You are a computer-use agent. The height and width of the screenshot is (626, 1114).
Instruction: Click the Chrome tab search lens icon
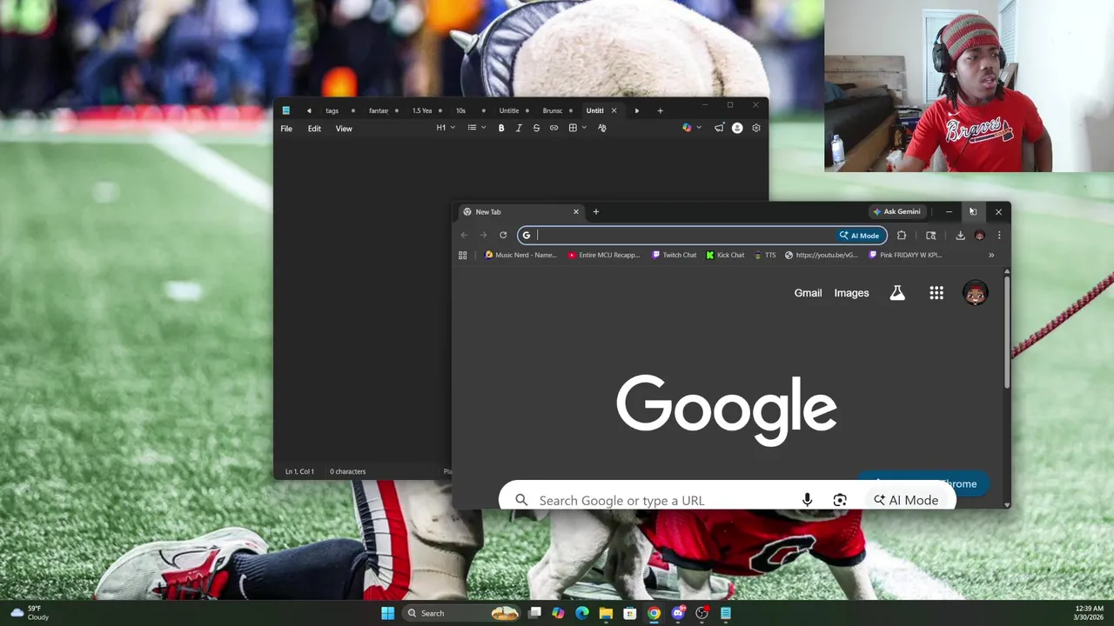(930, 235)
